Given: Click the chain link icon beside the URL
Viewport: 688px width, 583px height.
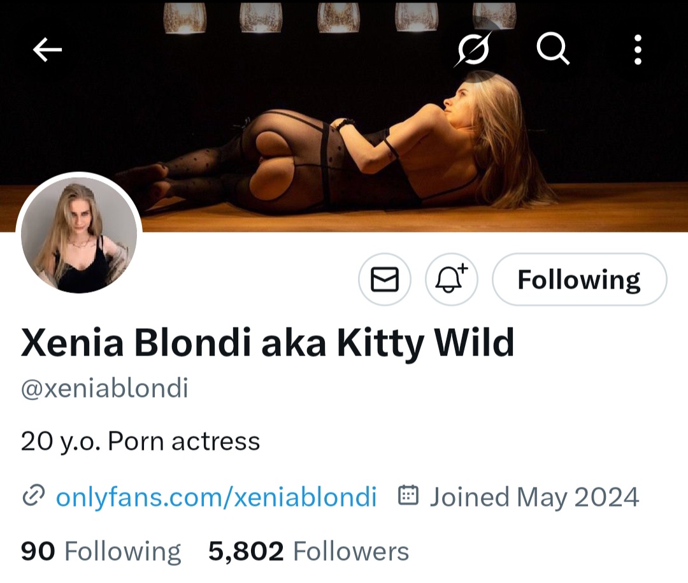Looking at the screenshot, I should [33, 496].
